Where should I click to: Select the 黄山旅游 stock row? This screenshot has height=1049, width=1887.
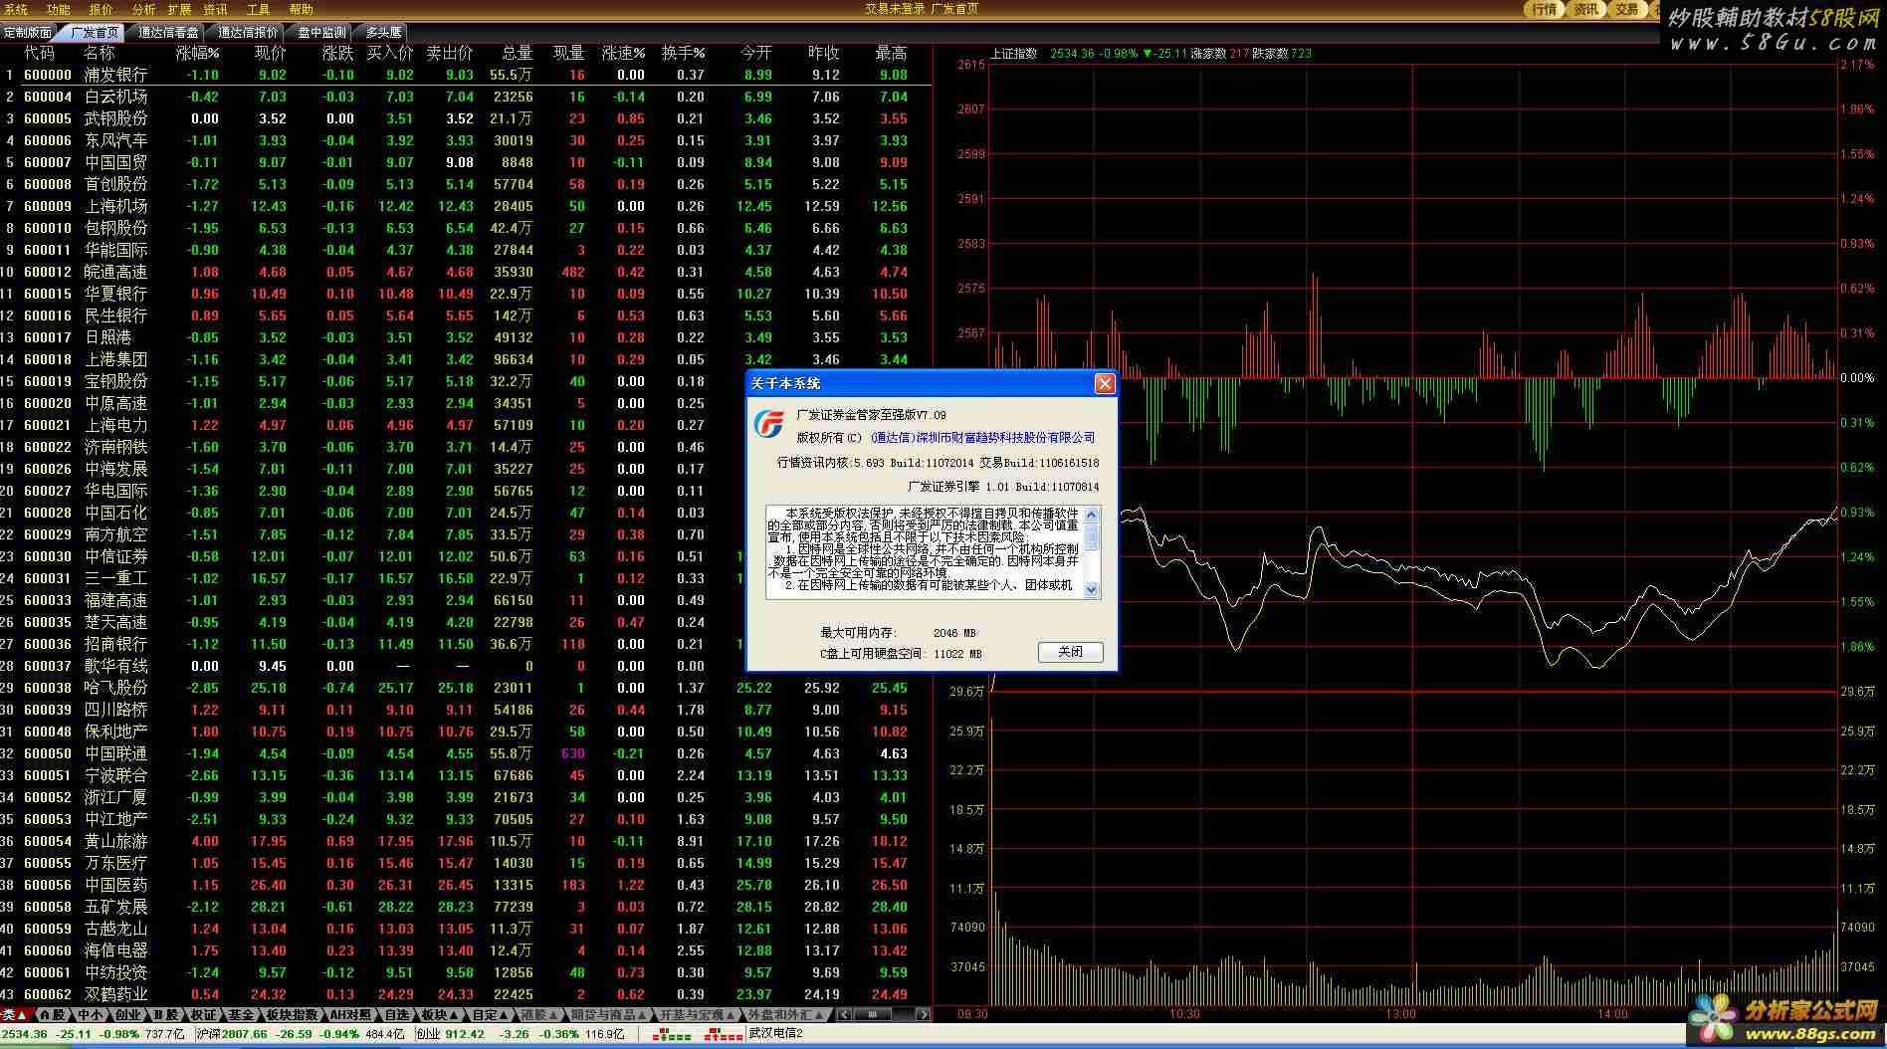coord(466,841)
